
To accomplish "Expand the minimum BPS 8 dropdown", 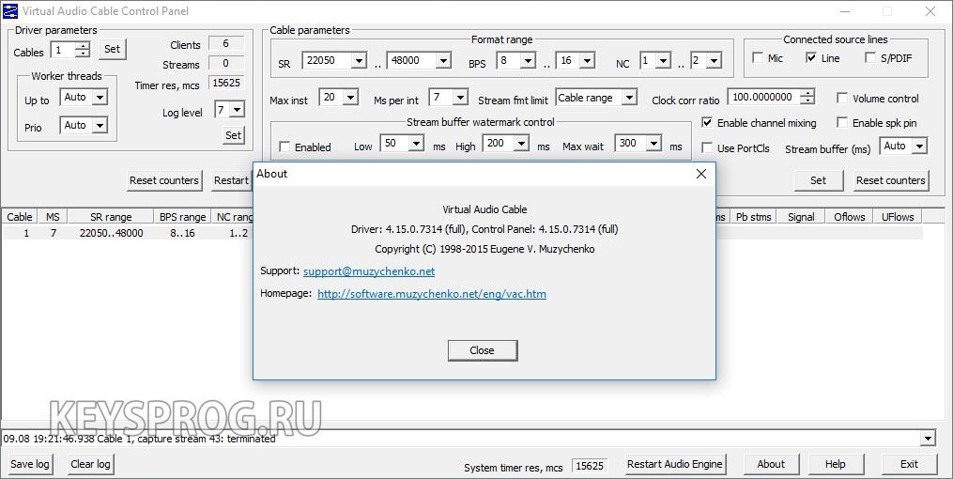I will pyautogui.click(x=528, y=60).
